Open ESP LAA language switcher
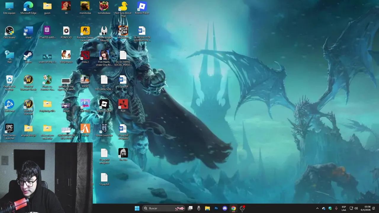 click(344, 208)
